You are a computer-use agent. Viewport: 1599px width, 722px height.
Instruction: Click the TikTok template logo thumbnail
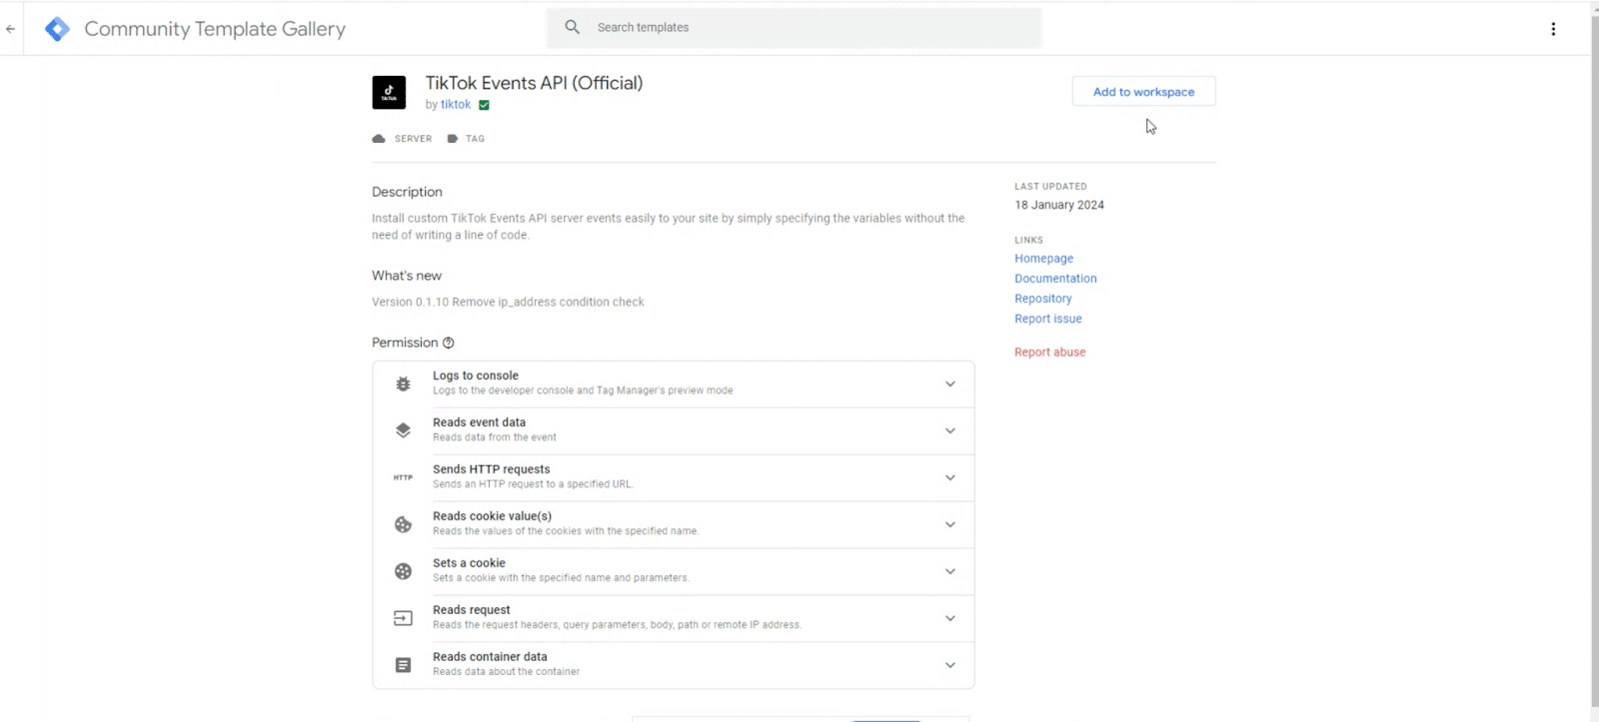pyautogui.click(x=389, y=93)
